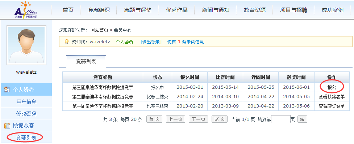Open the 首页 navigation menu item
Screen dimensions: 354x144
pos(68,10)
